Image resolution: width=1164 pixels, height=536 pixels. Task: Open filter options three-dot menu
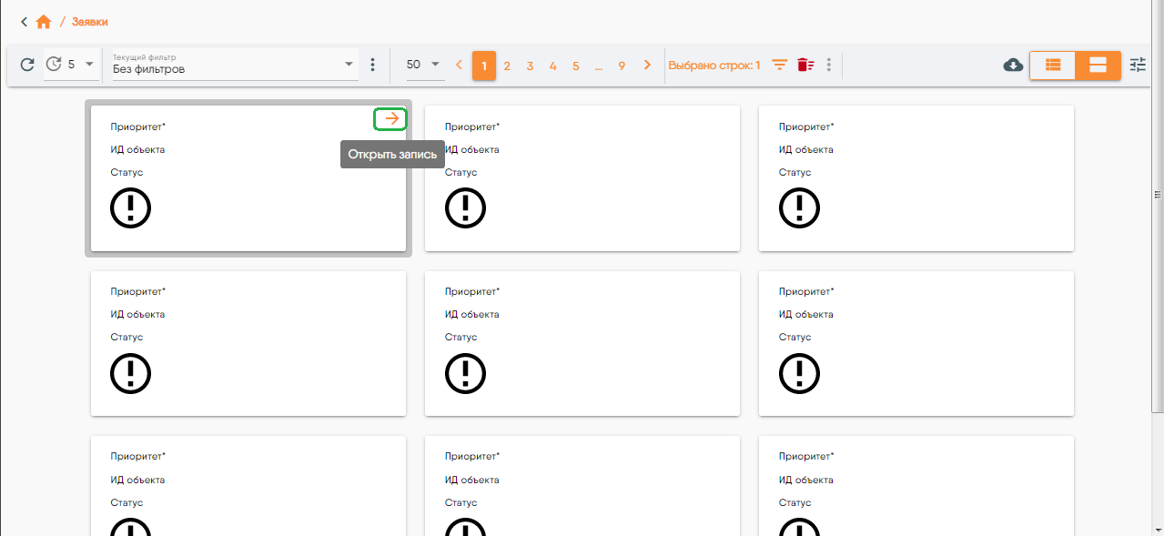372,65
